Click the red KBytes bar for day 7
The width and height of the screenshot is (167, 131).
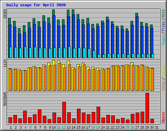pyautogui.click(x=39, y=116)
